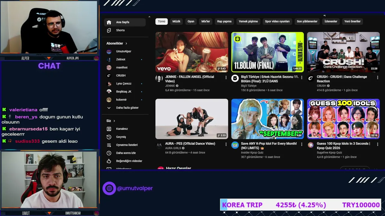Open Beşiktaş JK subscription avatar

tap(109, 91)
